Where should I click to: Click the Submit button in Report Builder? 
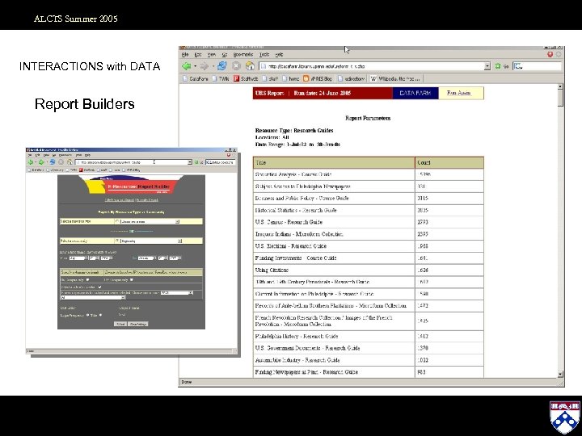click(x=120, y=324)
